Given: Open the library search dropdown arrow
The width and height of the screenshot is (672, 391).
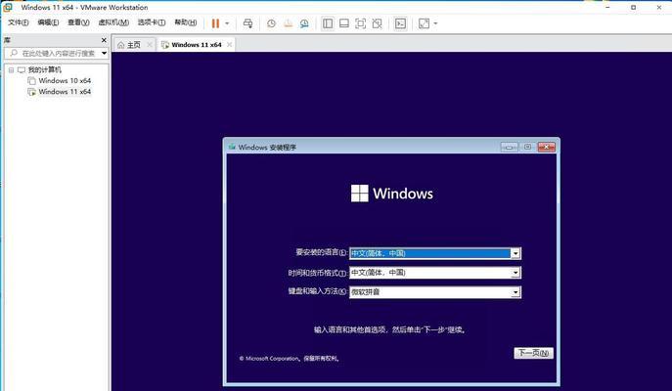Looking at the screenshot, I should pos(104,53).
